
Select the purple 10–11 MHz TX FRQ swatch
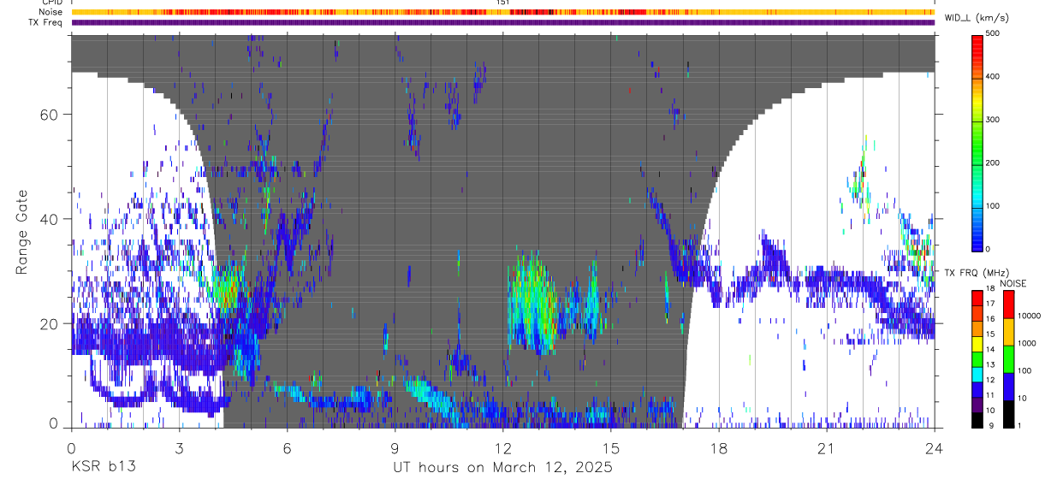[977, 405]
